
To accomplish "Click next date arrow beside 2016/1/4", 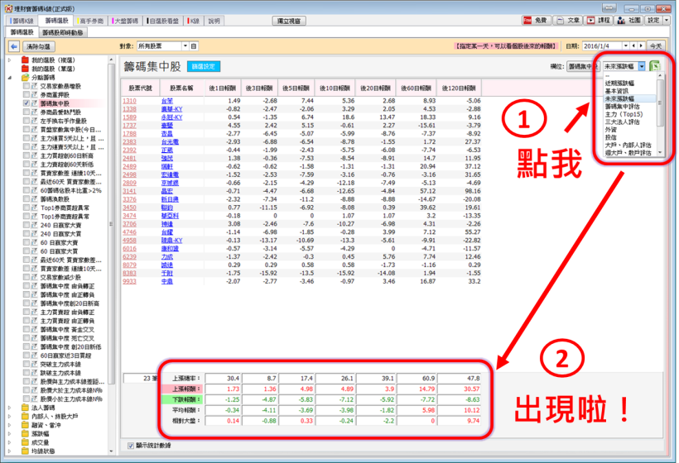I will coord(642,45).
